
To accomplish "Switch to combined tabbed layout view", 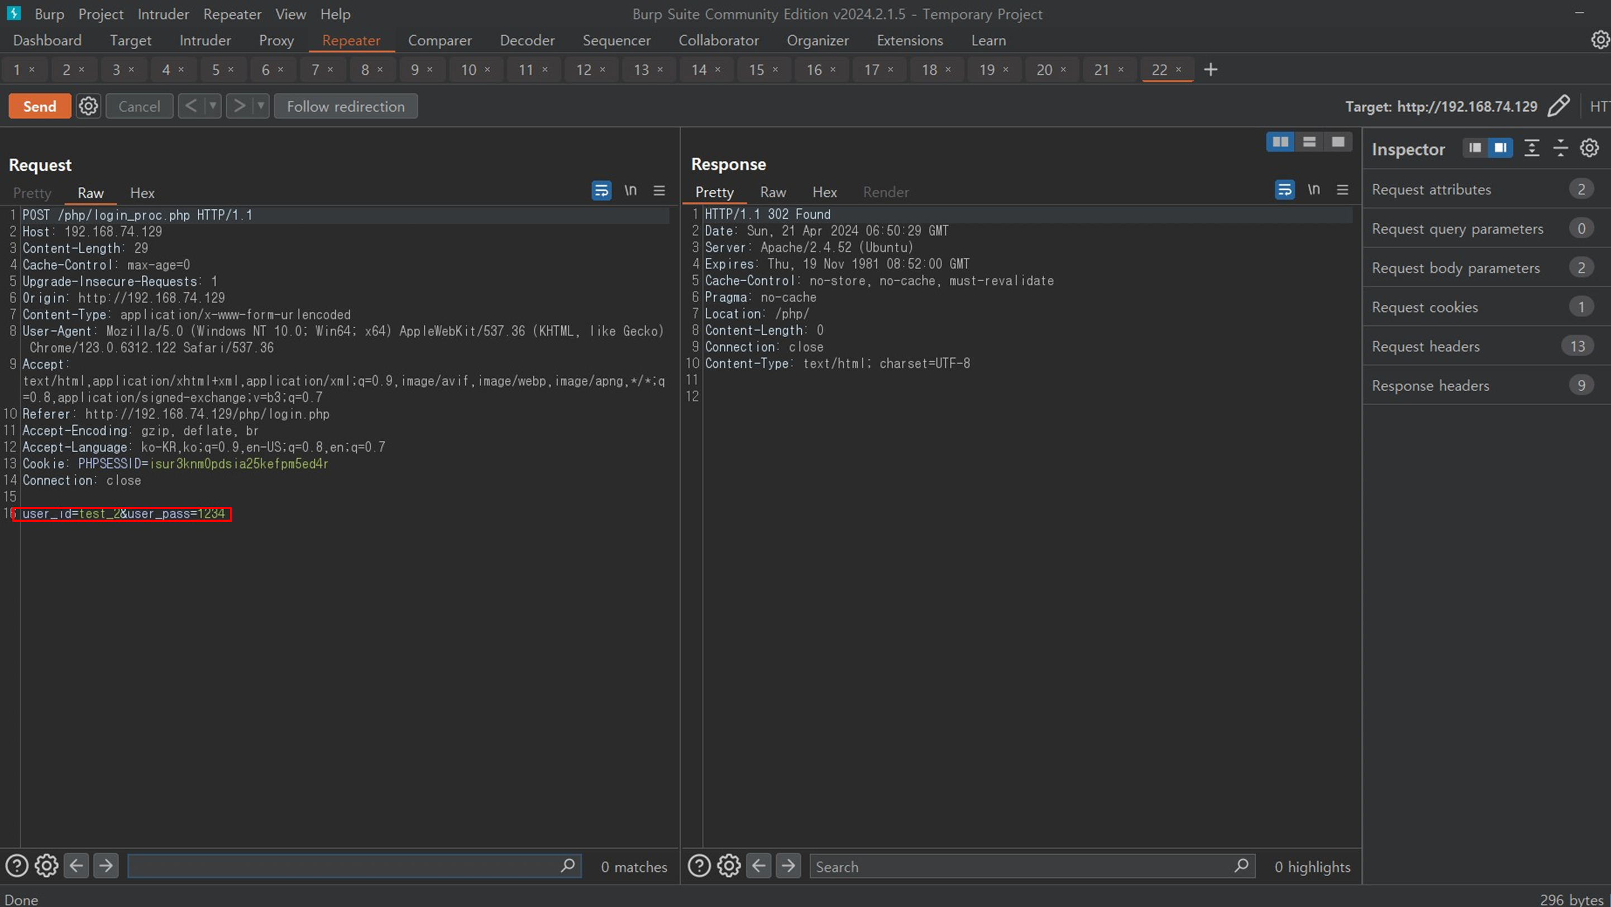I will tap(1338, 142).
